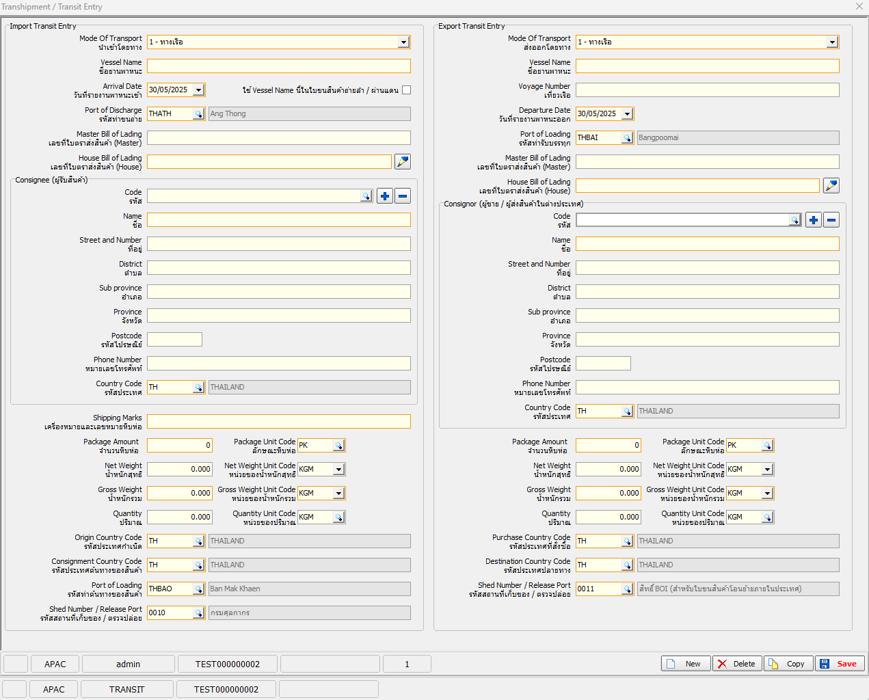869x700 pixels.
Task: Add a new Consignor with plus icon
Action: click(x=814, y=220)
